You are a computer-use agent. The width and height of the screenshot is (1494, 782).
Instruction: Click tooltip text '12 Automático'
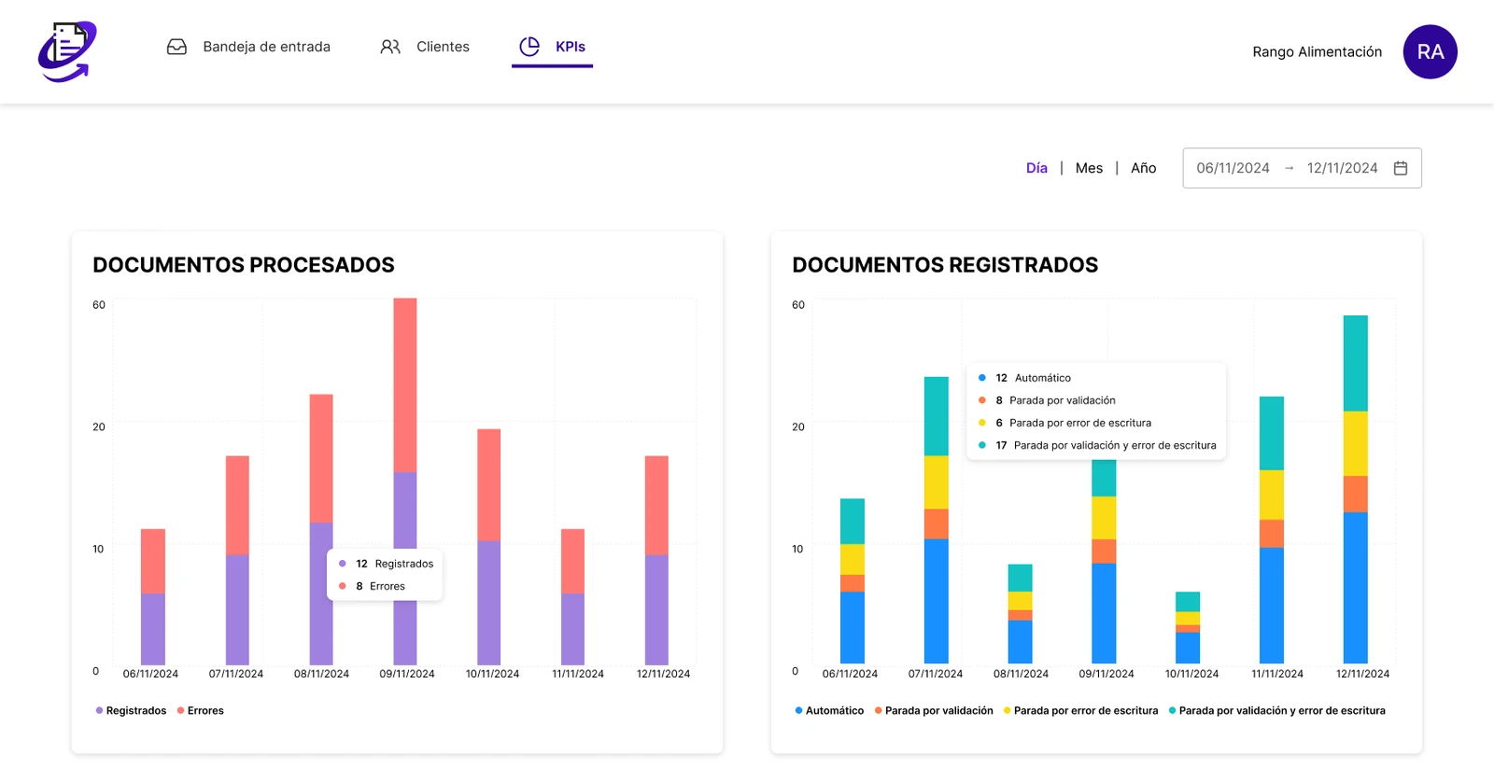(x=1033, y=378)
